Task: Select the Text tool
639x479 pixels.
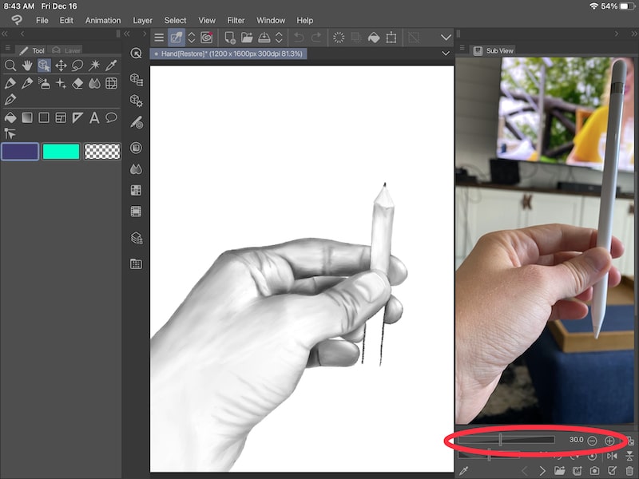Action: click(x=94, y=117)
